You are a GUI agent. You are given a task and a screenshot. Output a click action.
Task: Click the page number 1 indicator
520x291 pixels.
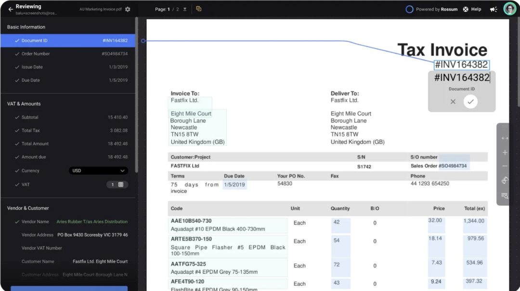[169, 9]
